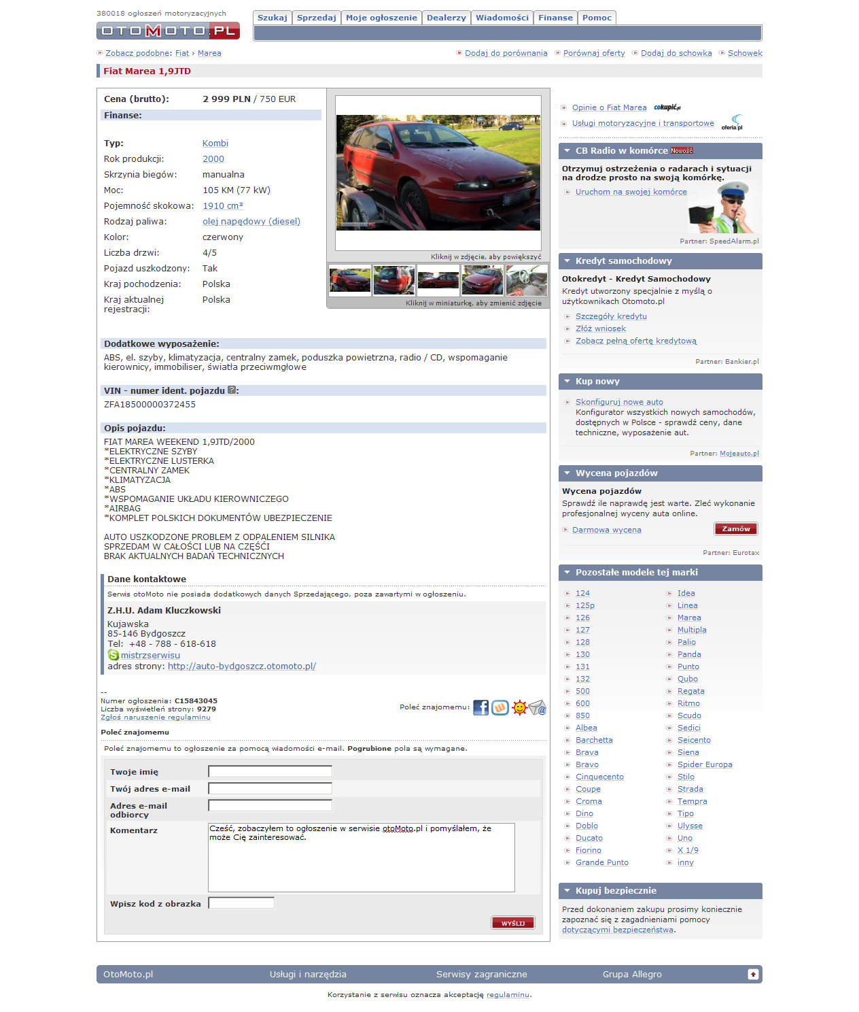Click the policeman image in CB Radio
This screenshot has height=1012, width=859.
tap(724, 208)
